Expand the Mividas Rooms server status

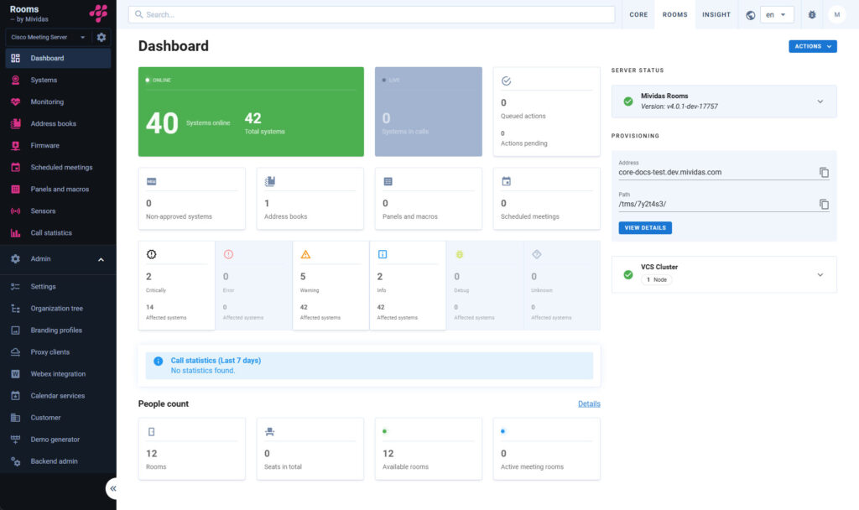point(820,101)
